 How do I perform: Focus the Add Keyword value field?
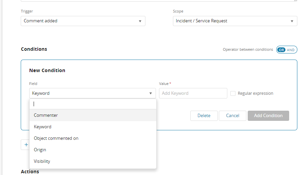pos(193,93)
